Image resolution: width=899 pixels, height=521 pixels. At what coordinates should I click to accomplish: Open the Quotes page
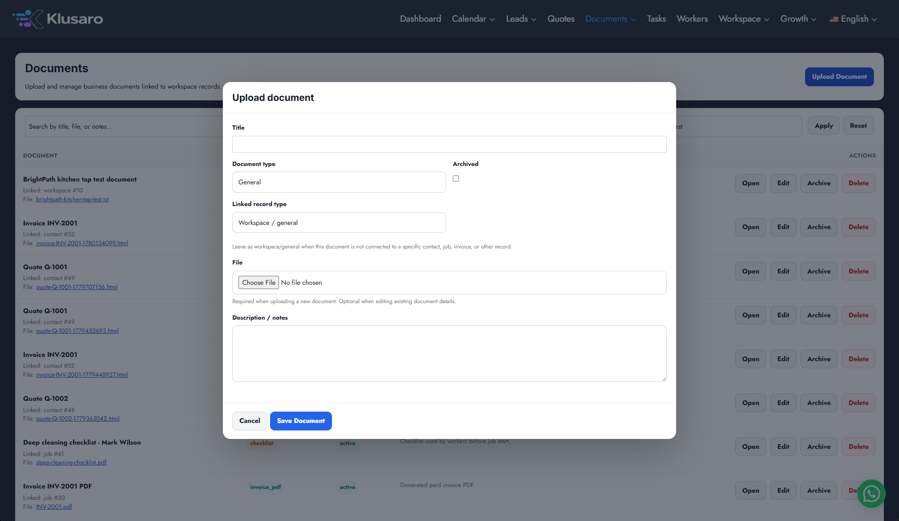[x=561, y=19]
